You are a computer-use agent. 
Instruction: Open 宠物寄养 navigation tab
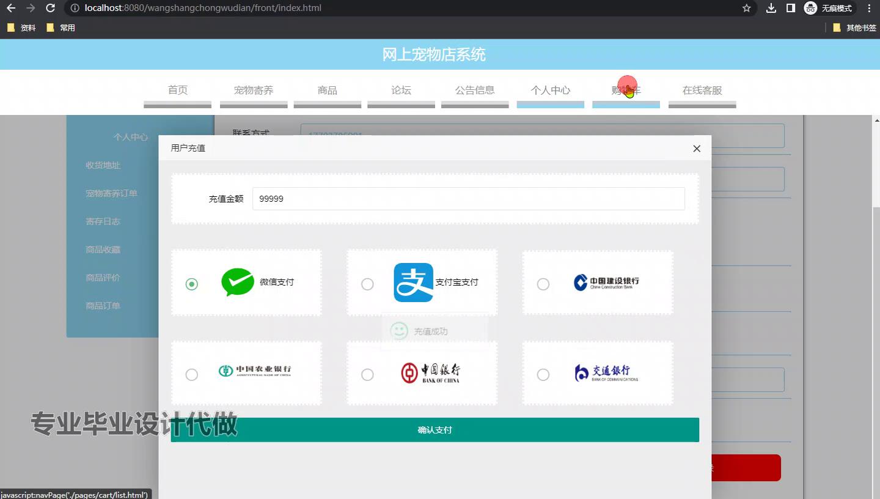[x=254, y=91]
